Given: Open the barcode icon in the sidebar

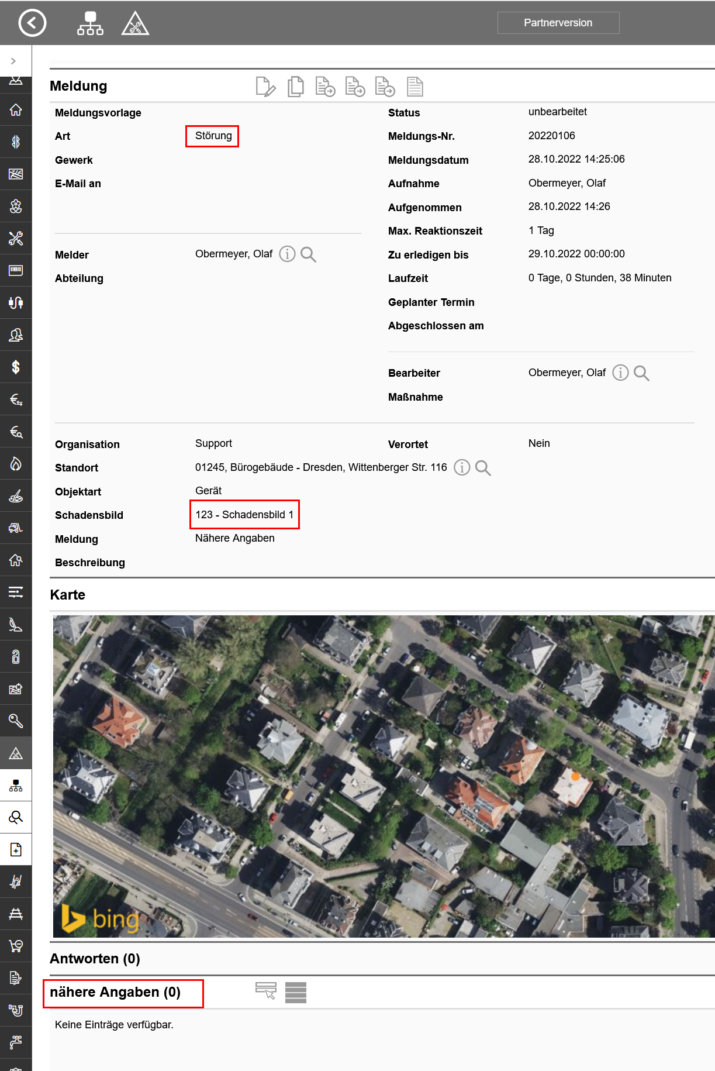Looking at the screenshot, I should 16,270.
